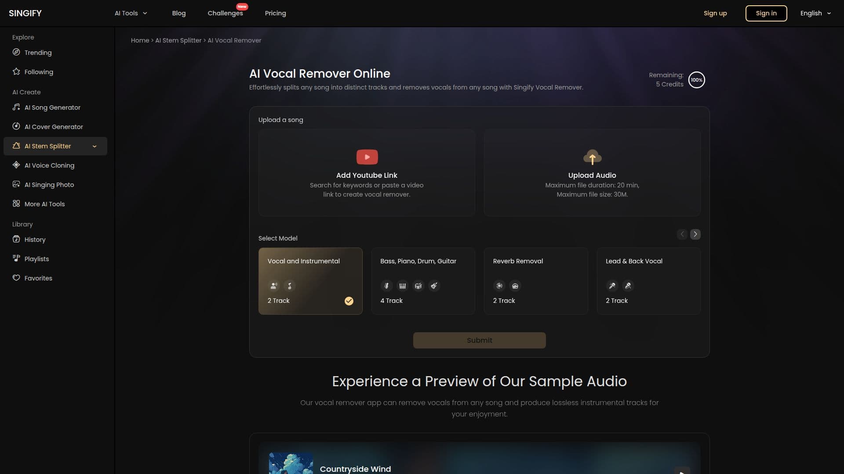Click the red YouTube play icon
Screen dimensions: 844x474
(367, 157)
